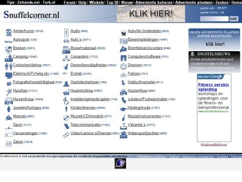Click the Bouw/materiaal building icon
Image resolution: width=242 pixels, height=182 pixels.
tap(66, 50)
